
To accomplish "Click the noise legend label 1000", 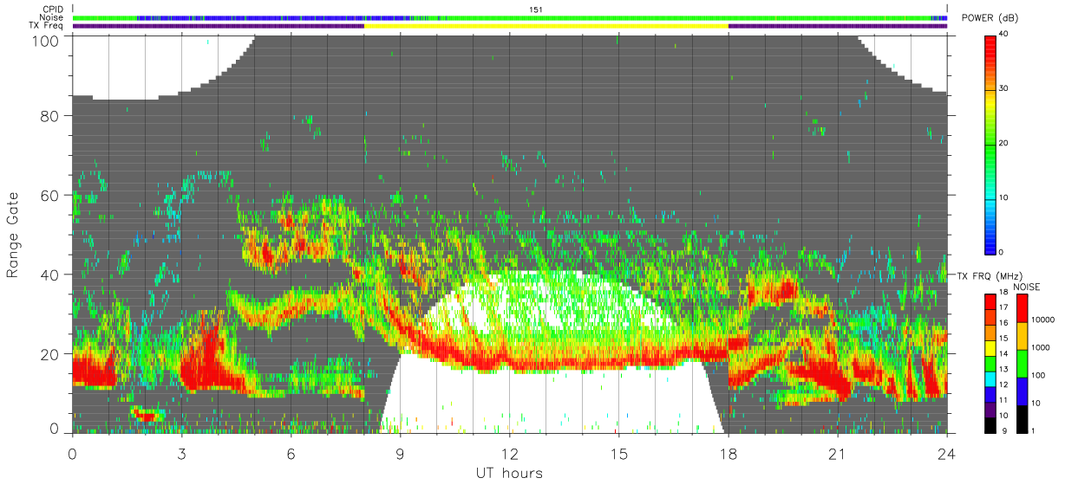I will (1041, 347).
